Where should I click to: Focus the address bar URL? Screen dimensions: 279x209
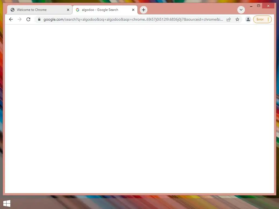(133, 19)
